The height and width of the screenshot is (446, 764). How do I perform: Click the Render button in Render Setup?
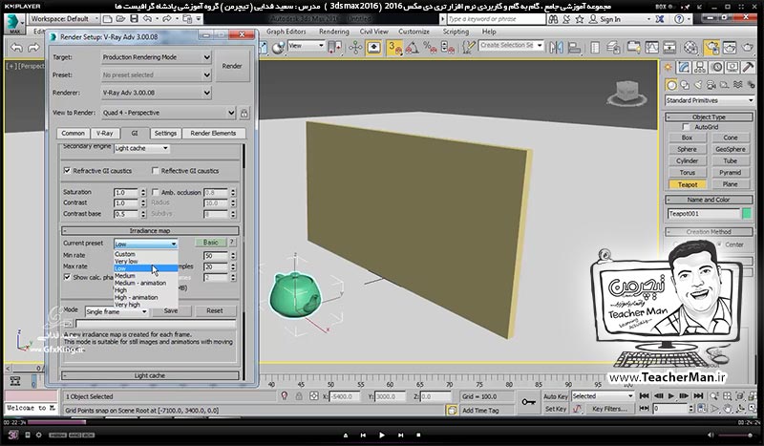click(232, 66)
